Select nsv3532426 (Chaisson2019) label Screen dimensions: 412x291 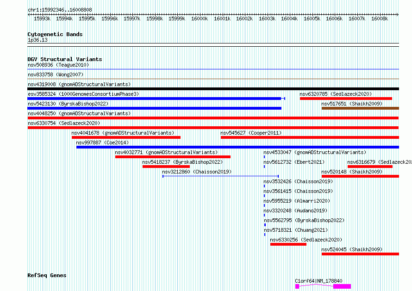(x=298, y=181)
